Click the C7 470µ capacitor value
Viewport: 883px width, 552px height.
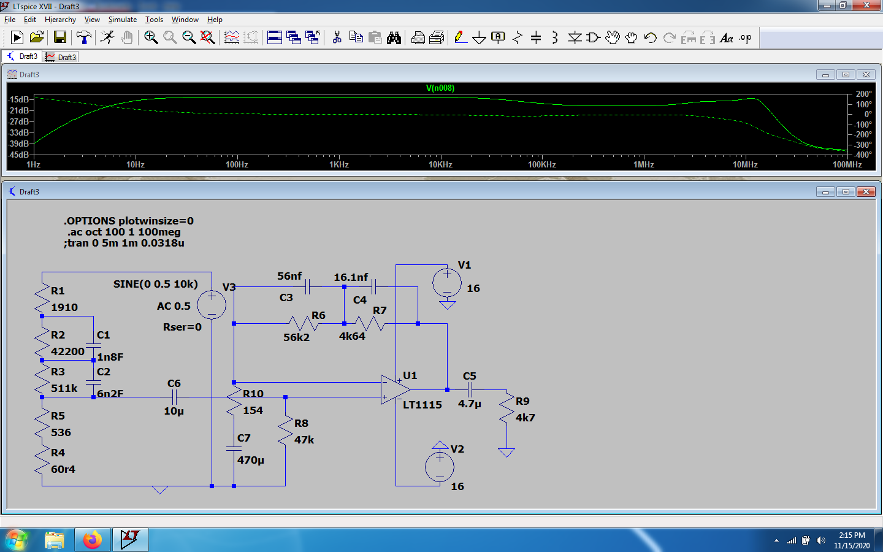[x=251, y=460]
